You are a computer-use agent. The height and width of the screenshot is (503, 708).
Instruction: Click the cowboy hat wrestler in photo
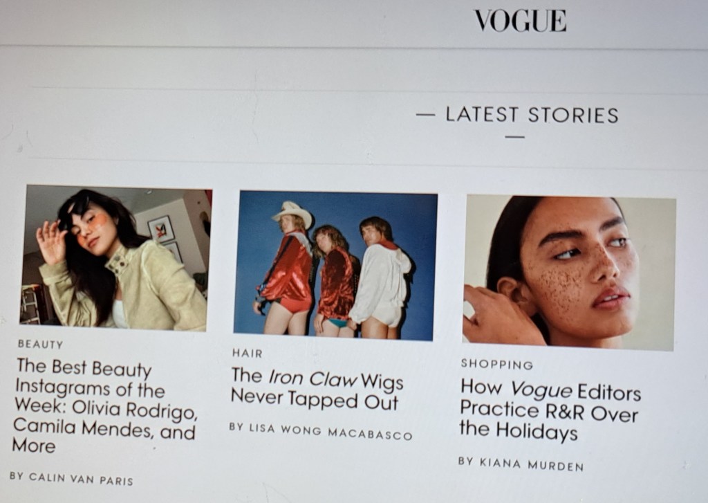[x=289, y=266]
